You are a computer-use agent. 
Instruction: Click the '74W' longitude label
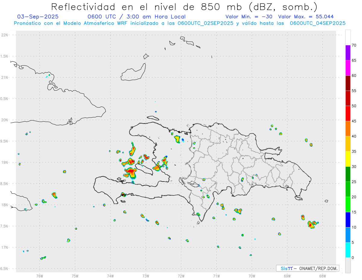click(x=110, y=275)
